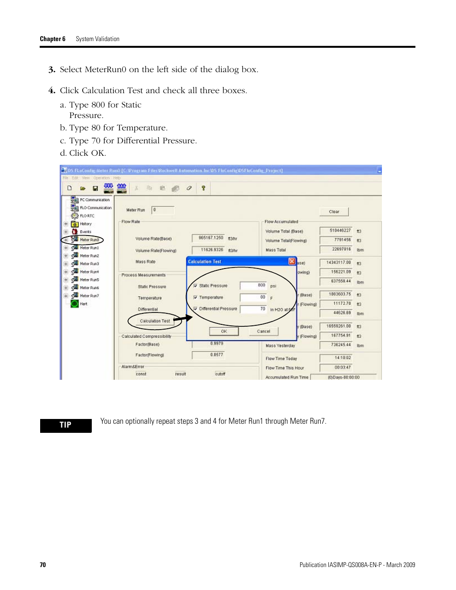Click the Meter Run4 device icon
This screenshot has height=590, width=456.
(75, 271)
